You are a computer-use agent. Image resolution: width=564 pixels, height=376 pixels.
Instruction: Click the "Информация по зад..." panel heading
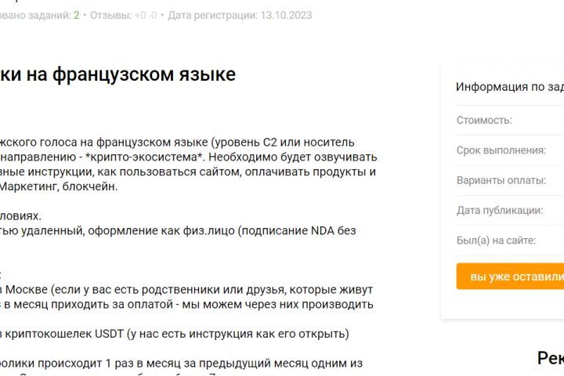(509, 87)
